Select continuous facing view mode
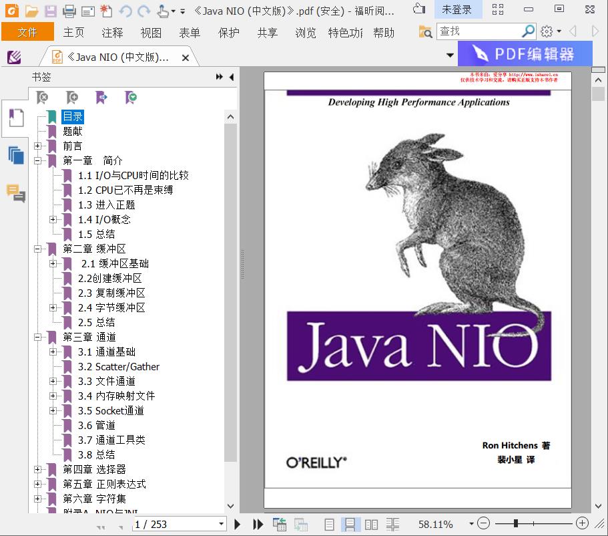Screen dimensions: 608x536 [392, 525]
